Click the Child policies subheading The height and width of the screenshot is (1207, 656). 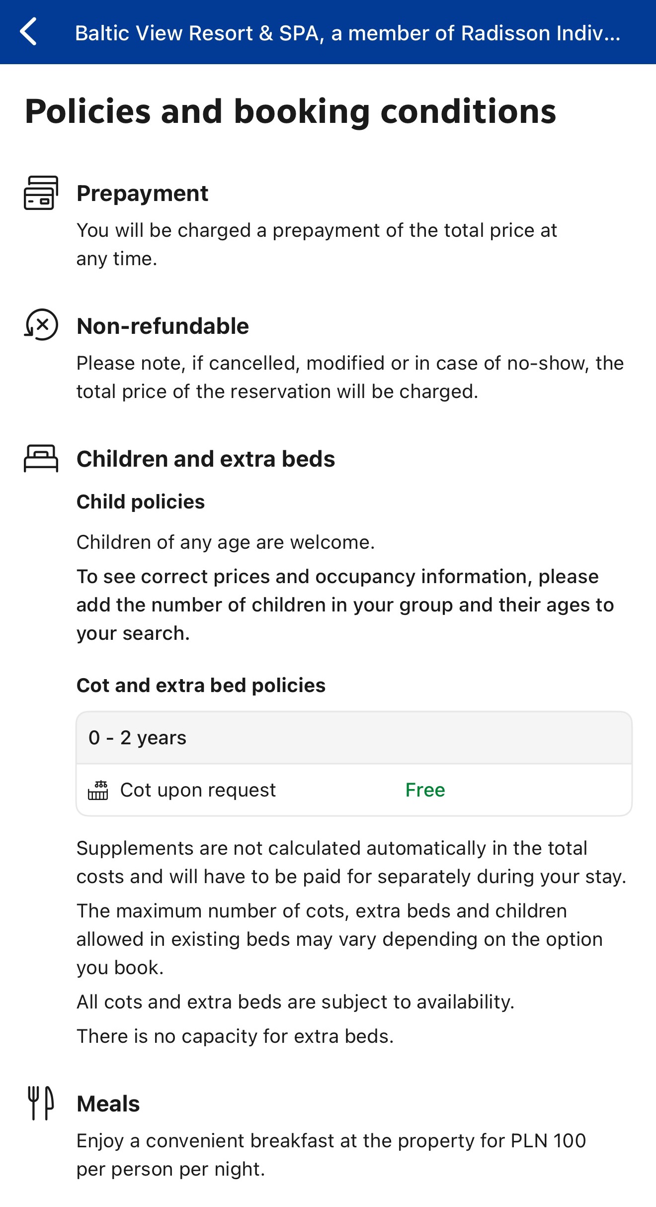pos(141,502)
